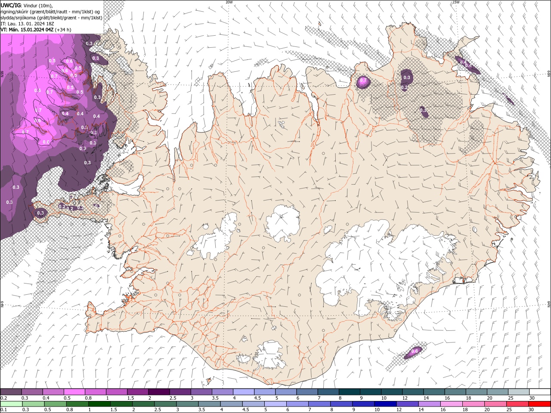Image resolution: width=551 pixels, height=413 pixels.
Task: Click the '30' label under the lower legend row
Action: point(531,410)
